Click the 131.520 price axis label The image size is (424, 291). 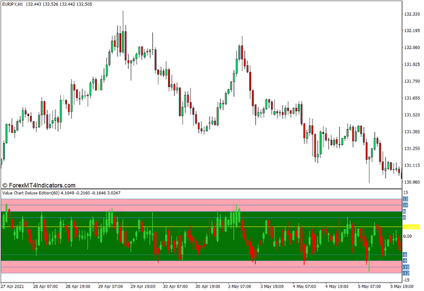coord(412,115)
